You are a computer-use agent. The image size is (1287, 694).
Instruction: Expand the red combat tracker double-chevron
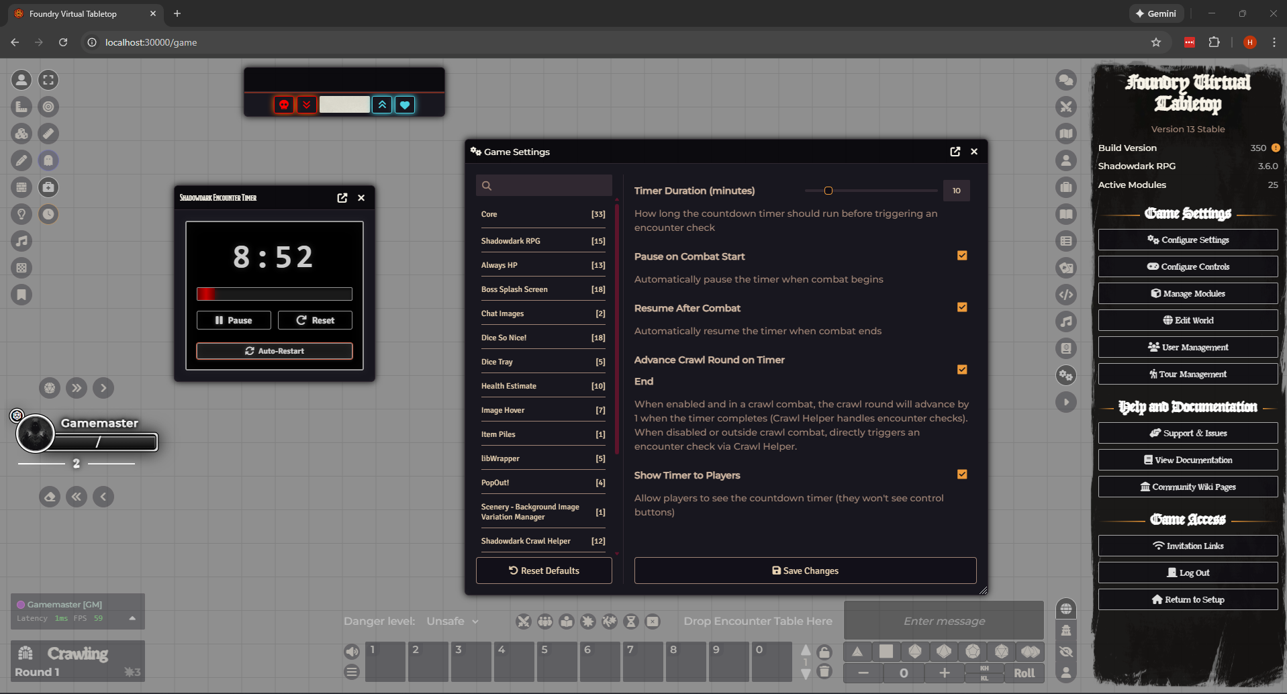(306, 105)
